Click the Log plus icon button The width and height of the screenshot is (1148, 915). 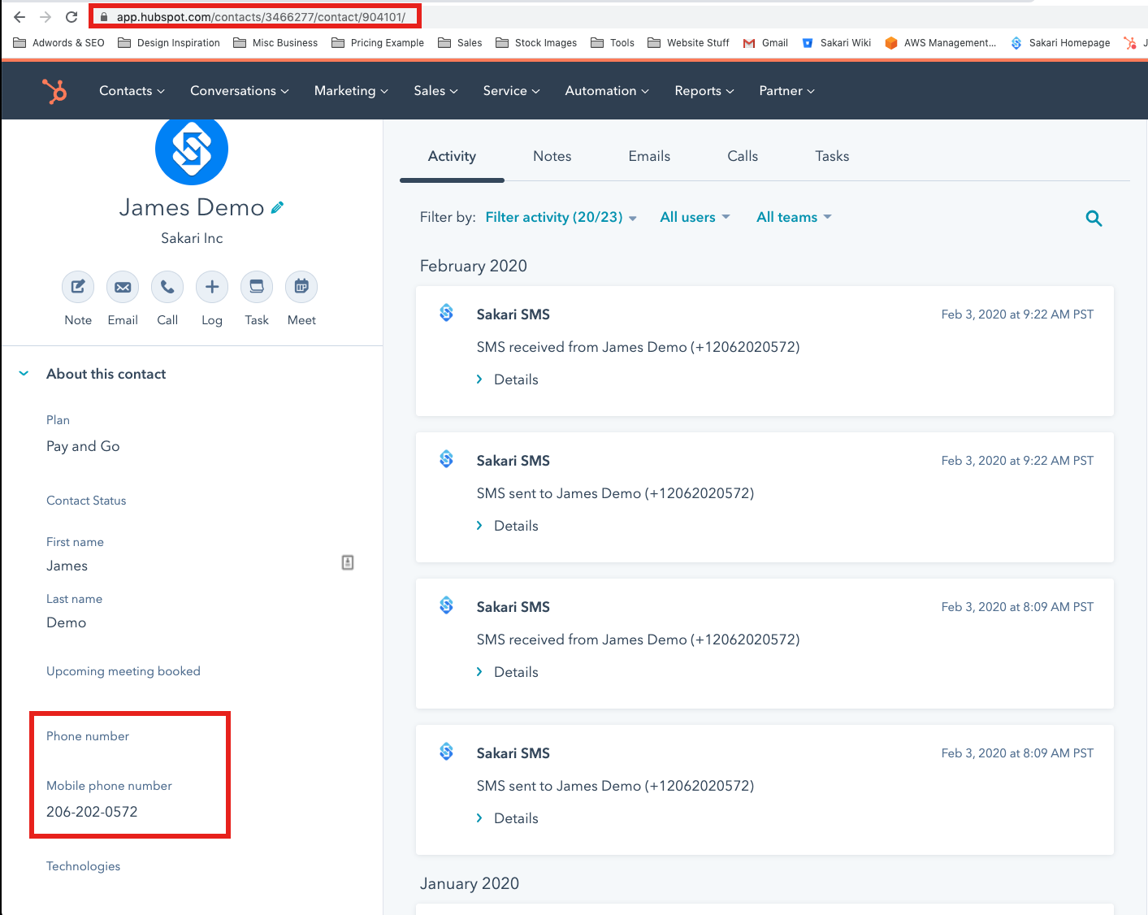coord(212,287)
